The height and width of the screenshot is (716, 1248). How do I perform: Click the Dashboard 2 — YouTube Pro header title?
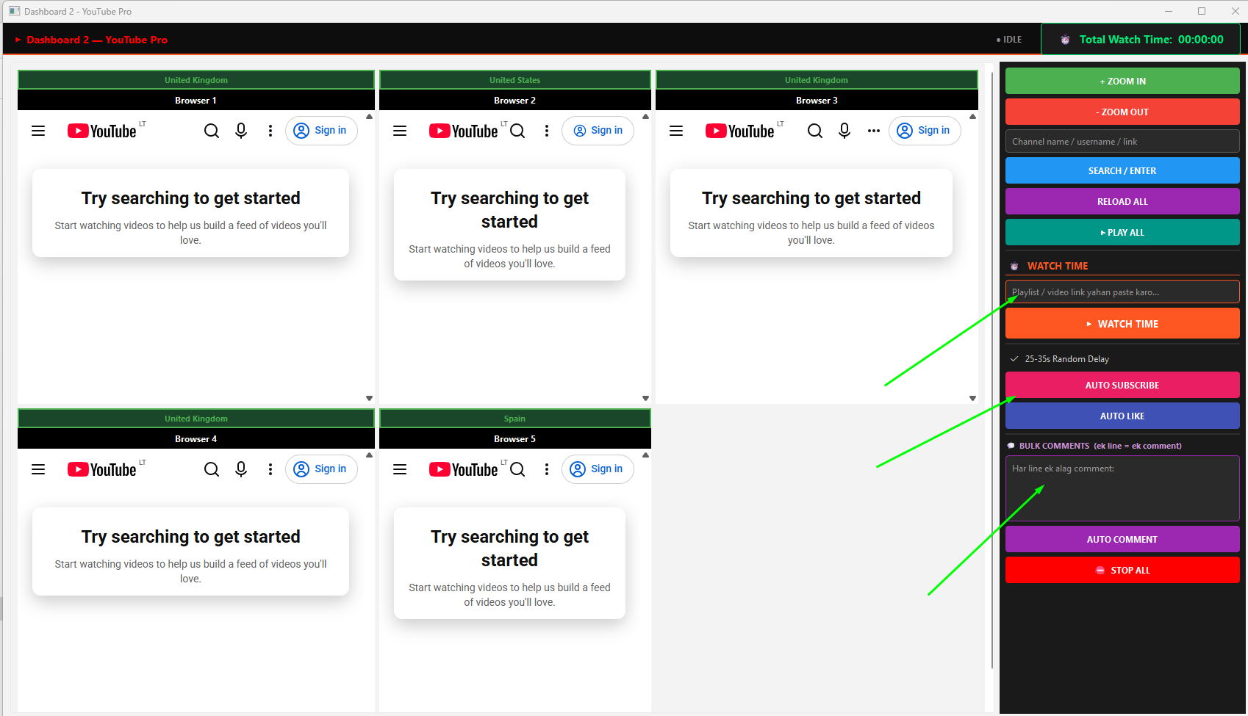tap(97, 40)
